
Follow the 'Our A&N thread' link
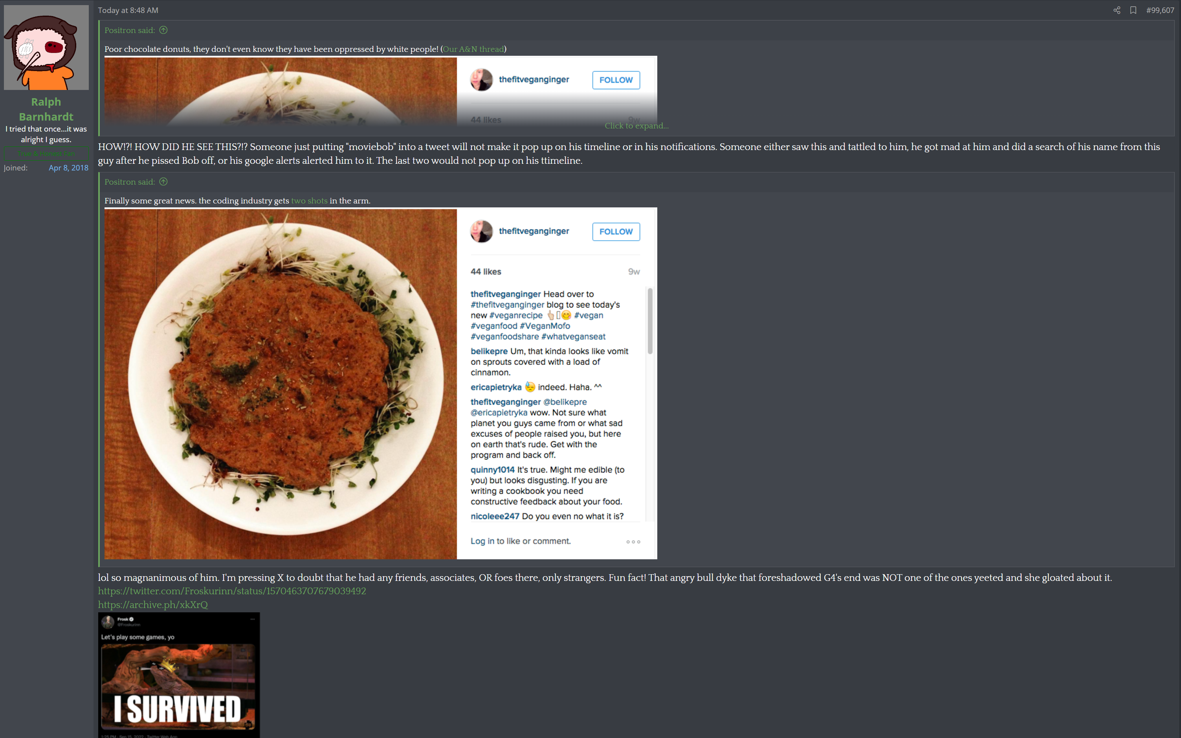[x=473, y=49]
